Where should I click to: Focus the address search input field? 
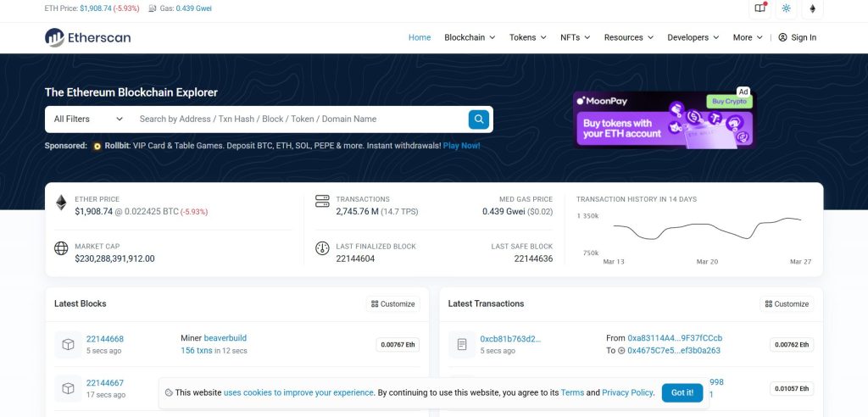tap(299, 119)
